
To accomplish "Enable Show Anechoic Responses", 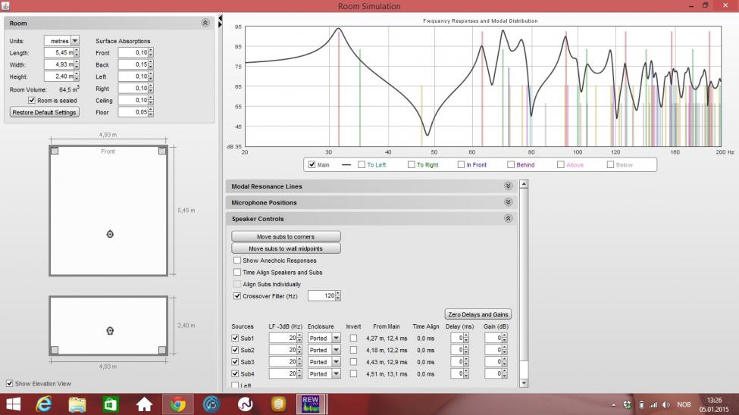I will pos(237,260).
